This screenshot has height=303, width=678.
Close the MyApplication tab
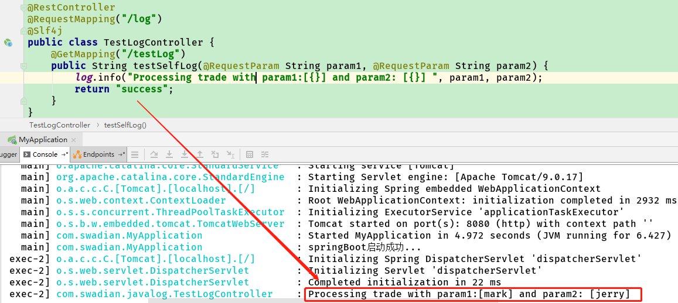click(73, 140)
